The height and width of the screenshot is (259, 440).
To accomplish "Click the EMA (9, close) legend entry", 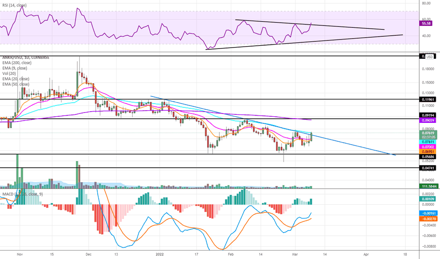I will [15, 68].
